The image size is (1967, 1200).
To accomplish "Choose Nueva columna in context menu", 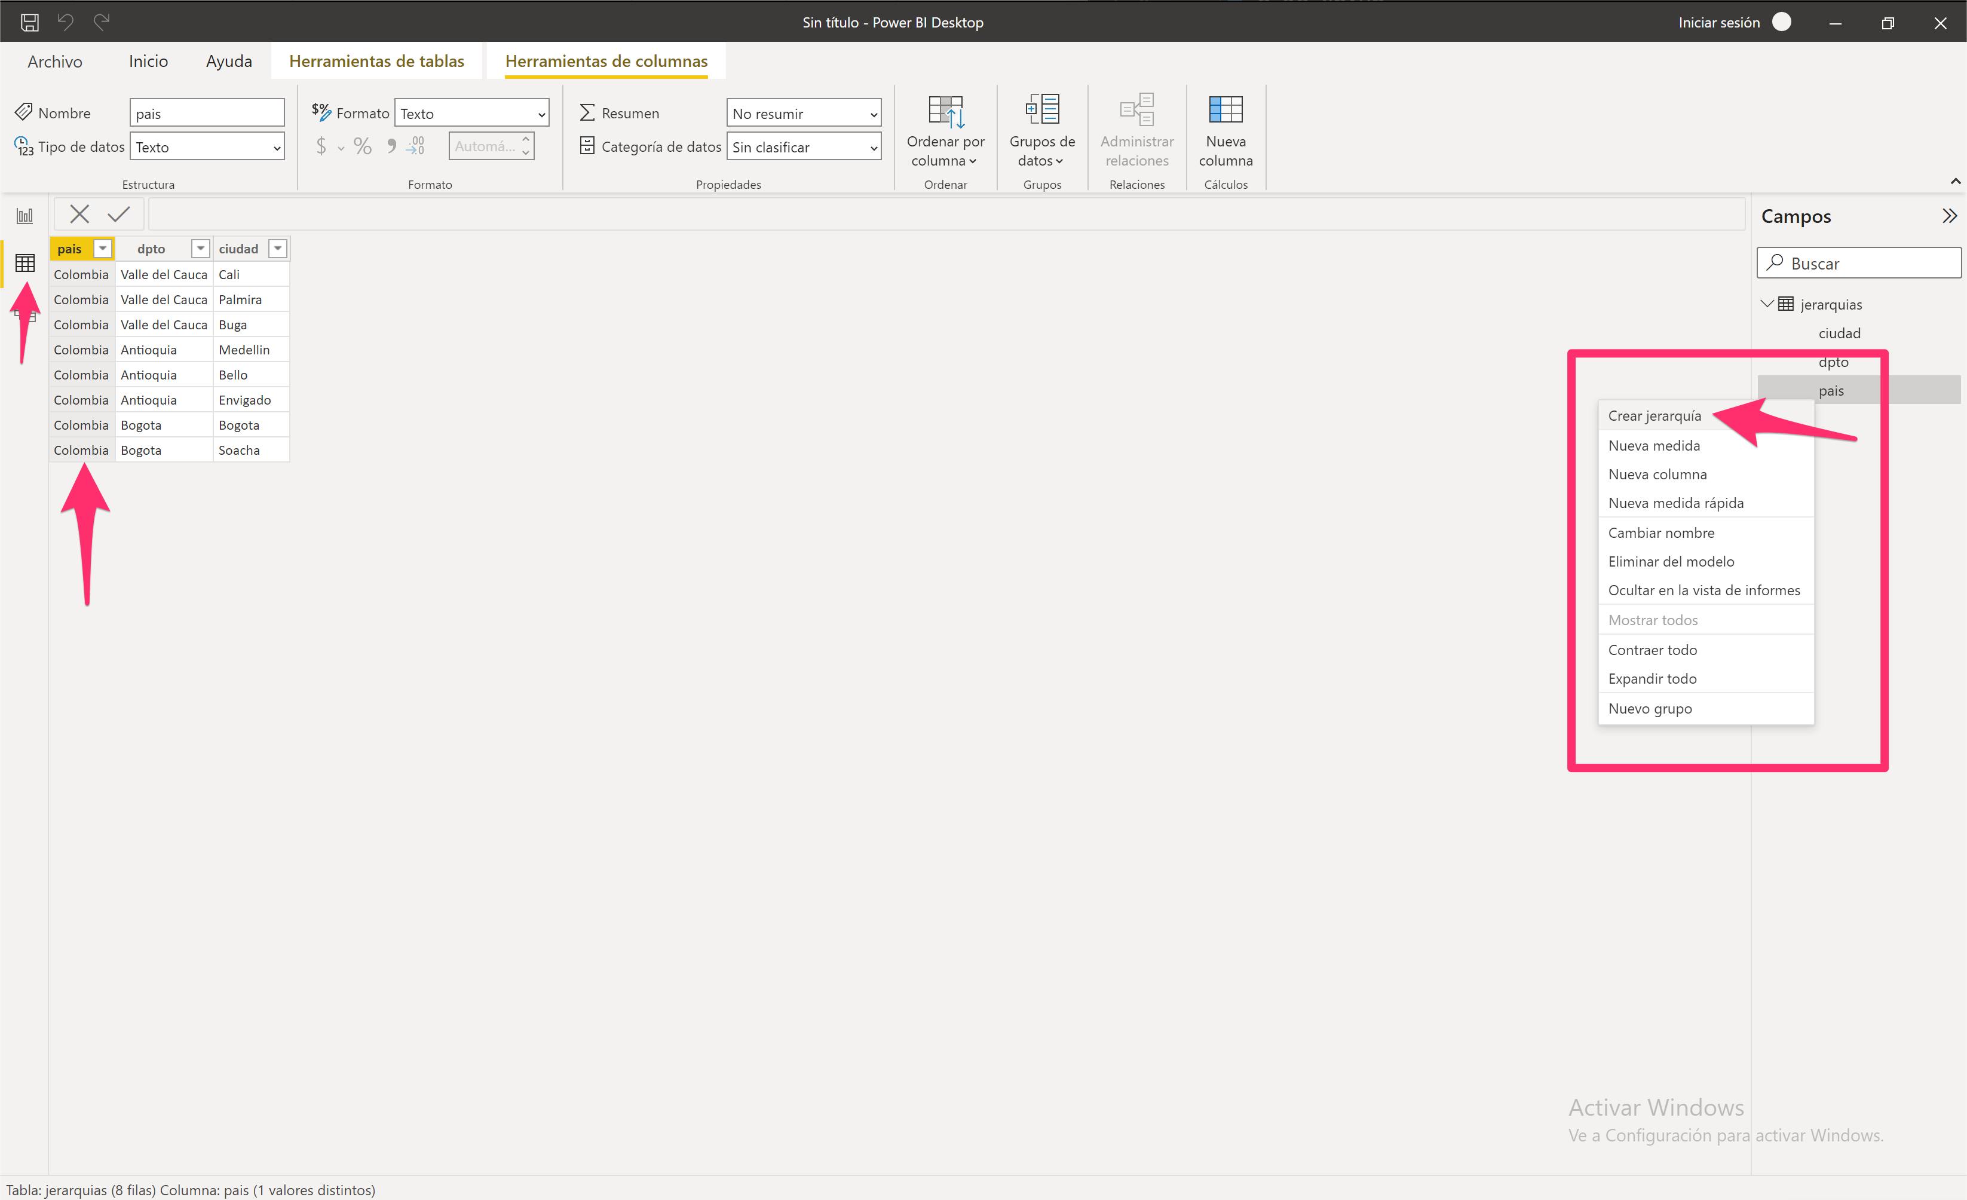I will pos(1706,475).
